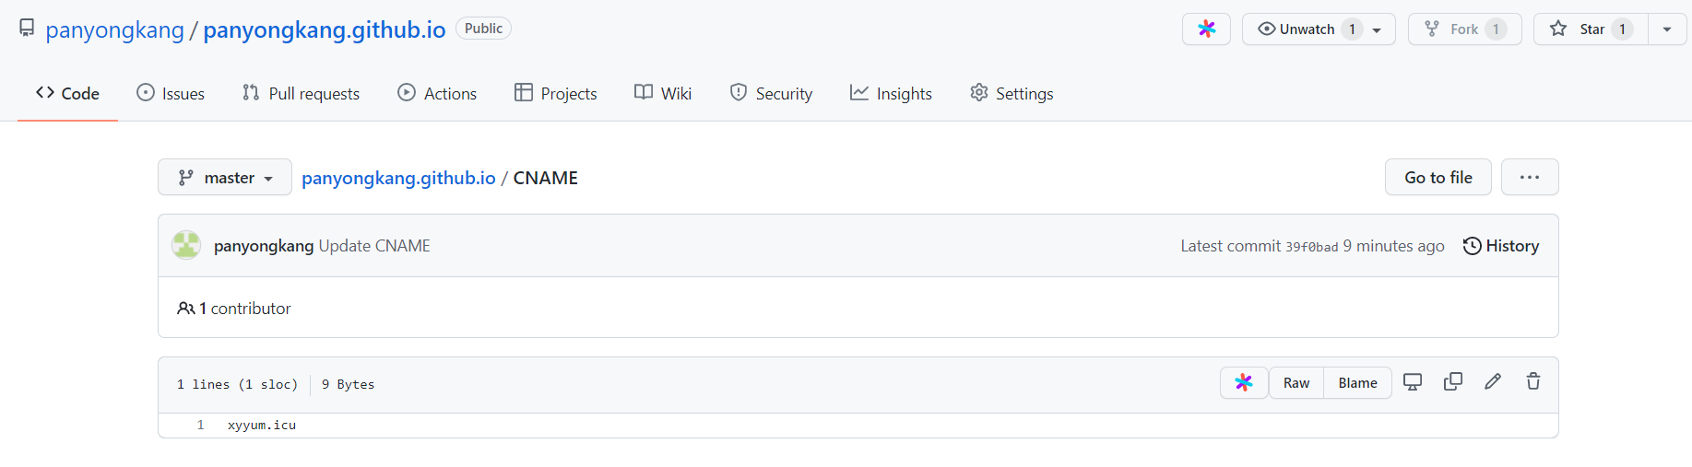1692x467 pixels.
Task: Open file in GitHub Desktop icon
Action: coord(1413,382)
